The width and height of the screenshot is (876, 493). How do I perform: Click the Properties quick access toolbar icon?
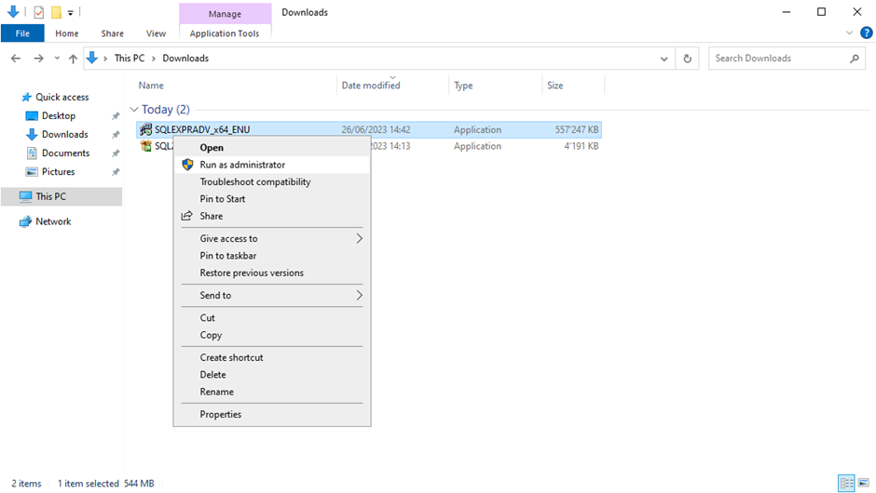tap(38, 12)
